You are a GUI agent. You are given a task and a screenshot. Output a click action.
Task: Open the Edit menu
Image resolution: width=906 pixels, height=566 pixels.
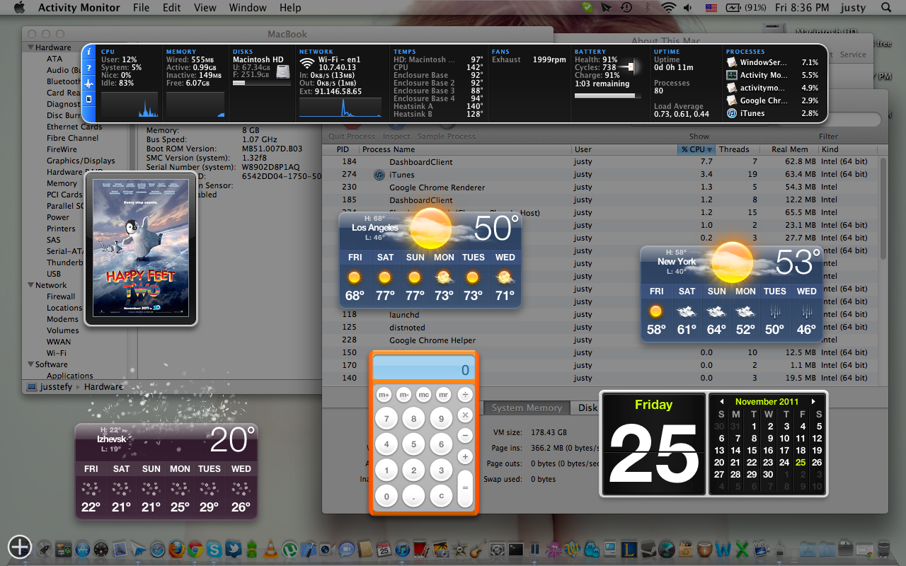pyautogui.click(x=172, y=8)
